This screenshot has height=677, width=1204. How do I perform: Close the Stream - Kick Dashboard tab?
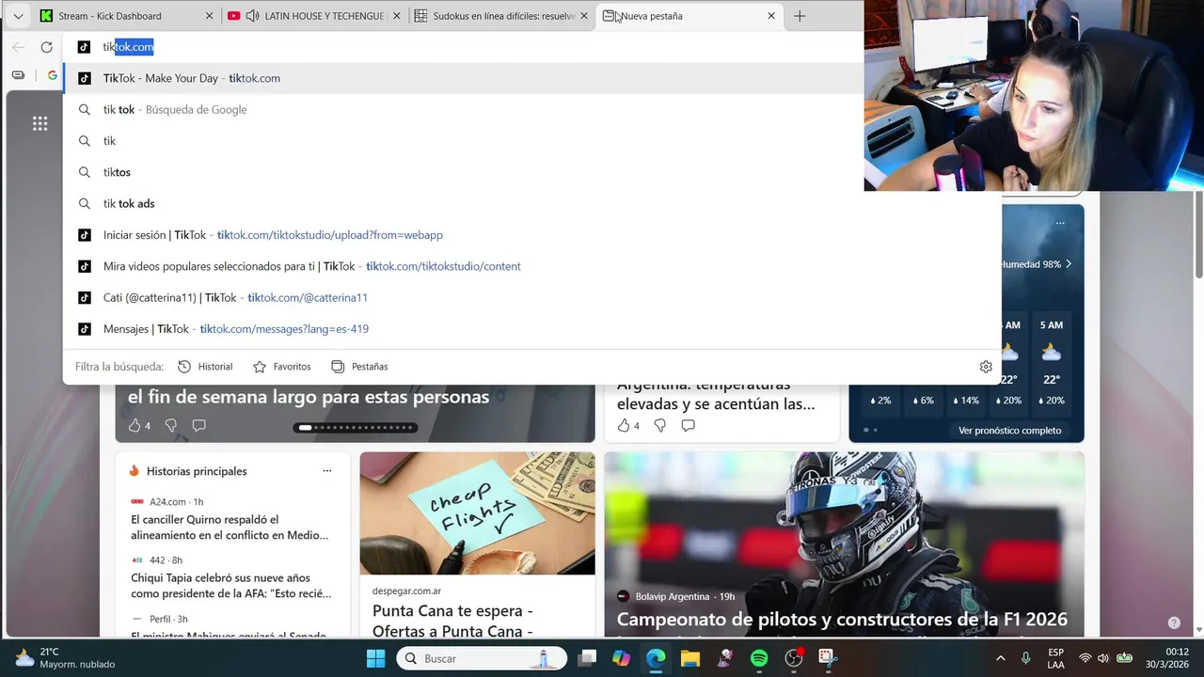click(x=209, y=16)
